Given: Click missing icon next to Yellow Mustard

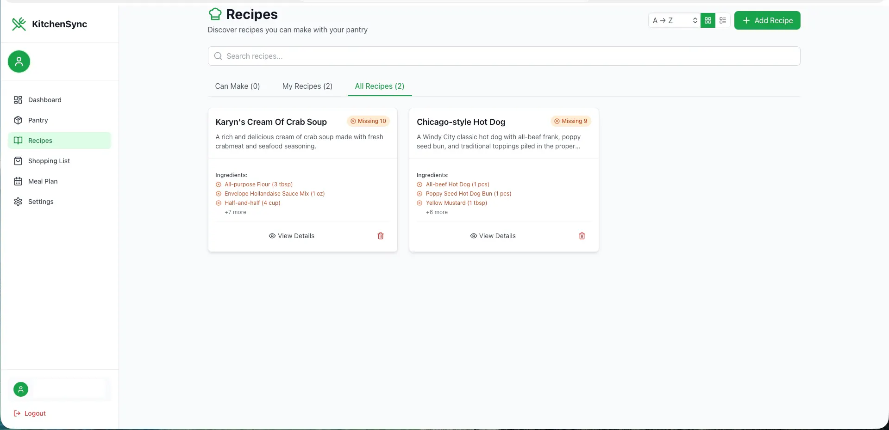Looking at the screenshot, I should coord(419,203).
